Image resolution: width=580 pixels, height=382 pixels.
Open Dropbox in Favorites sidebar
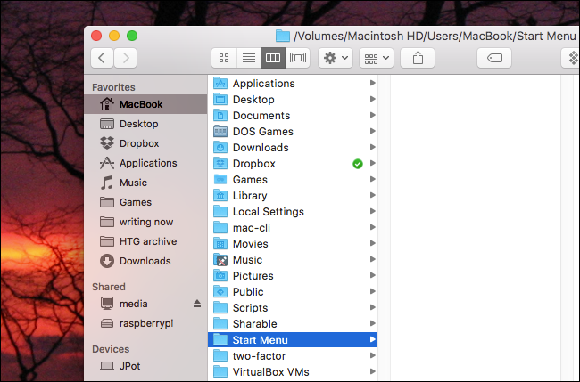click(145, 143)
